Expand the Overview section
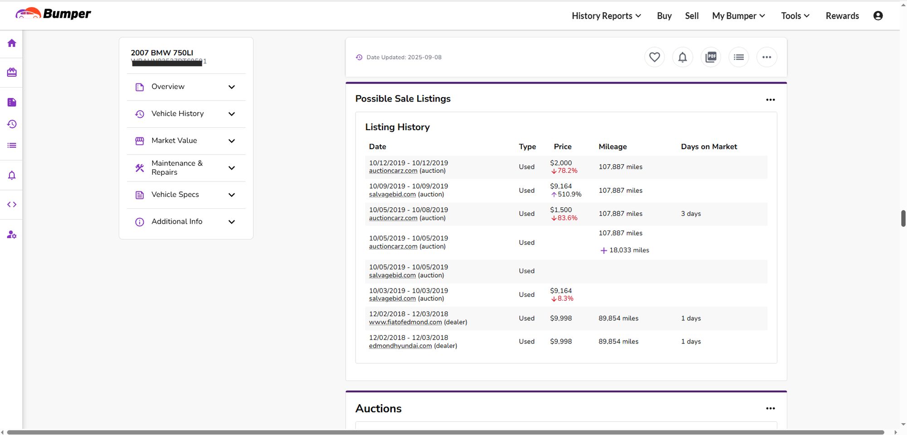Screen dimensions: 907x435 (x=186, y=87)
